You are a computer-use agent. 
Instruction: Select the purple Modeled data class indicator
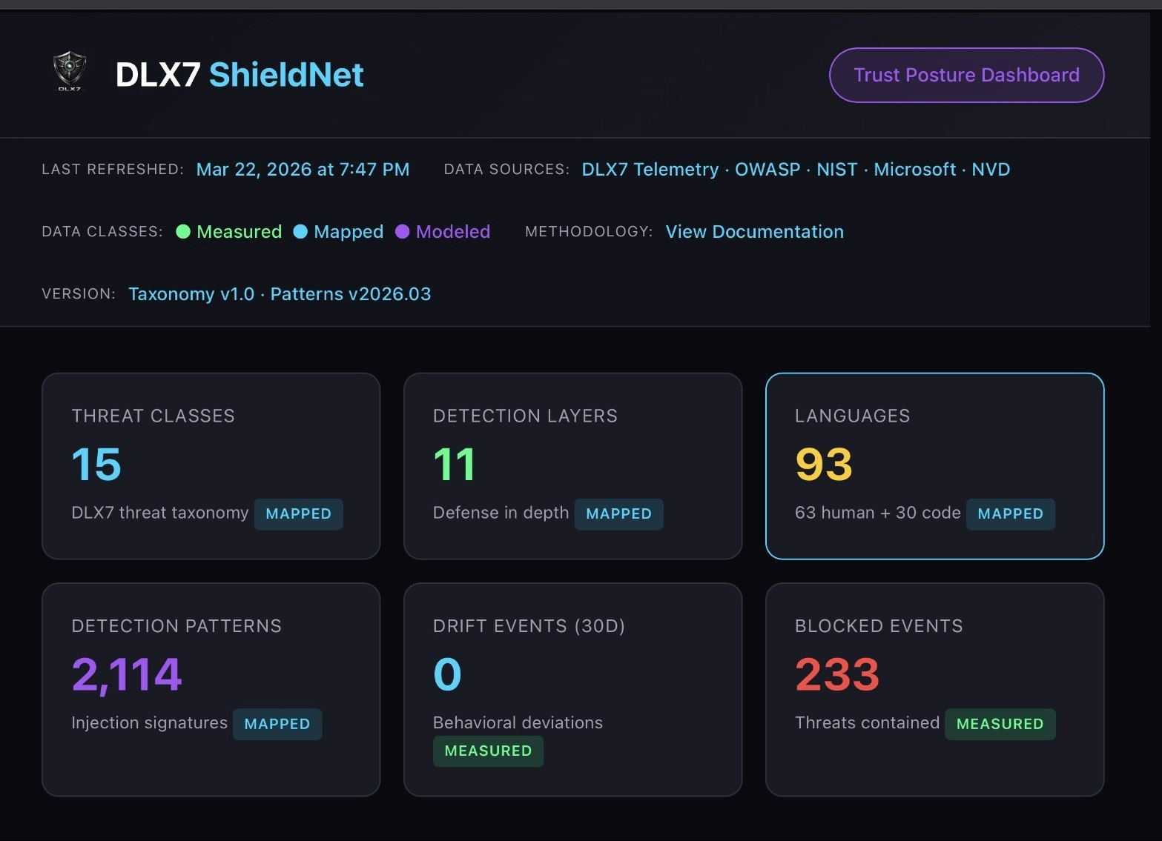click(402, 231)
